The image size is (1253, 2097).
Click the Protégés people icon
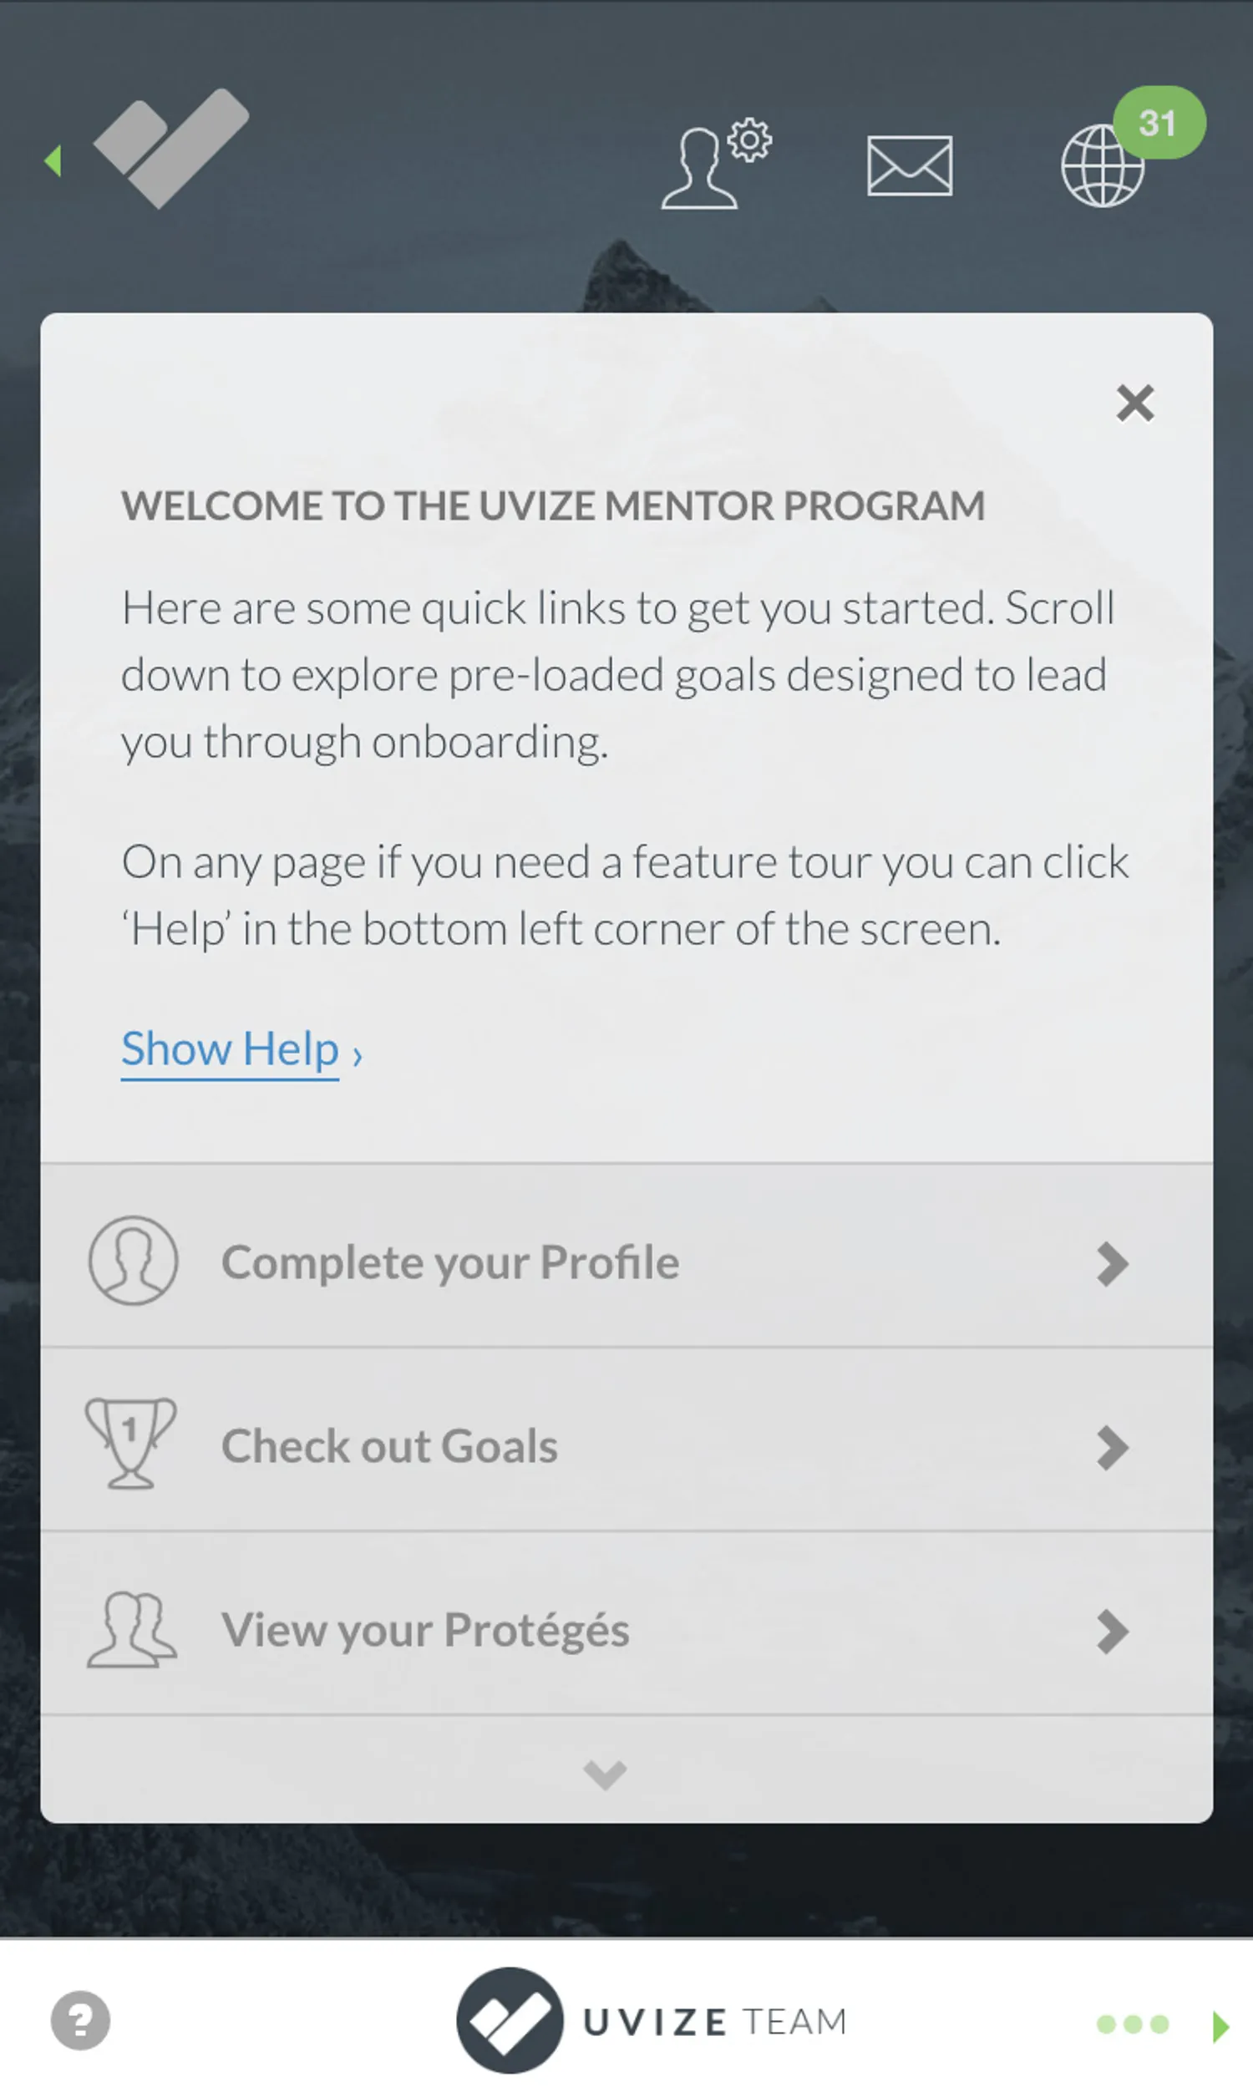tap(132, 1629)
